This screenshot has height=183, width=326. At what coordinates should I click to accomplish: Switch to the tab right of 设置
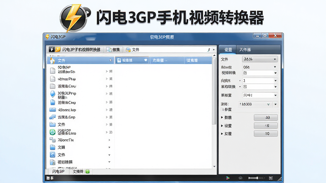pyautogui.click(x=245, y=50)
